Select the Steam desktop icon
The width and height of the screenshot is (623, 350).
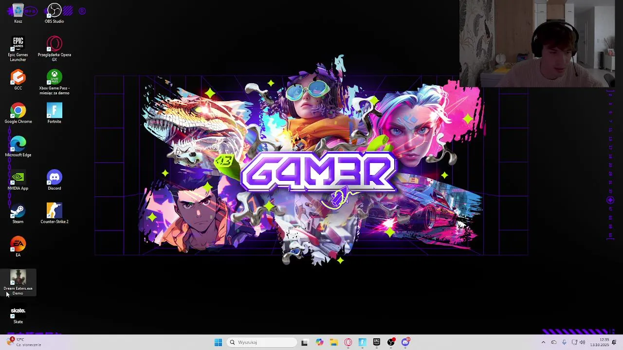(18, 213)
